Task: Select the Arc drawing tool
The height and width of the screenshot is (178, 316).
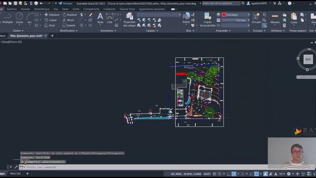Action: pyautogui.click(x=30, y=18)
